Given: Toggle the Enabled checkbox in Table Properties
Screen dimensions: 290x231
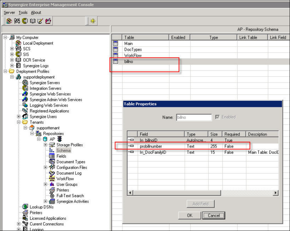Looking at the screenshot, I should tap(217, 117).
